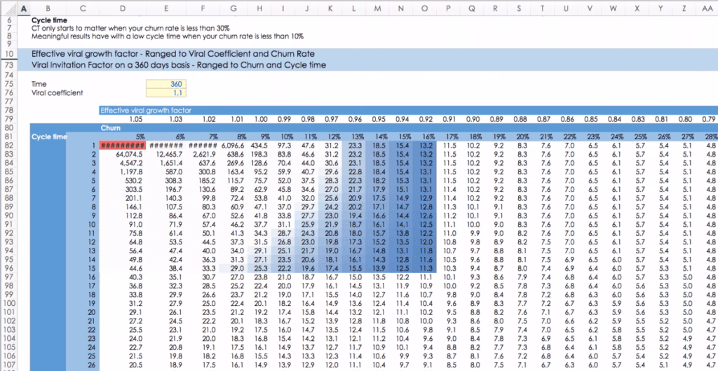Click the Time value cell 360
The width and height of the screenshot is (718, 371).
tap(166, 84)
